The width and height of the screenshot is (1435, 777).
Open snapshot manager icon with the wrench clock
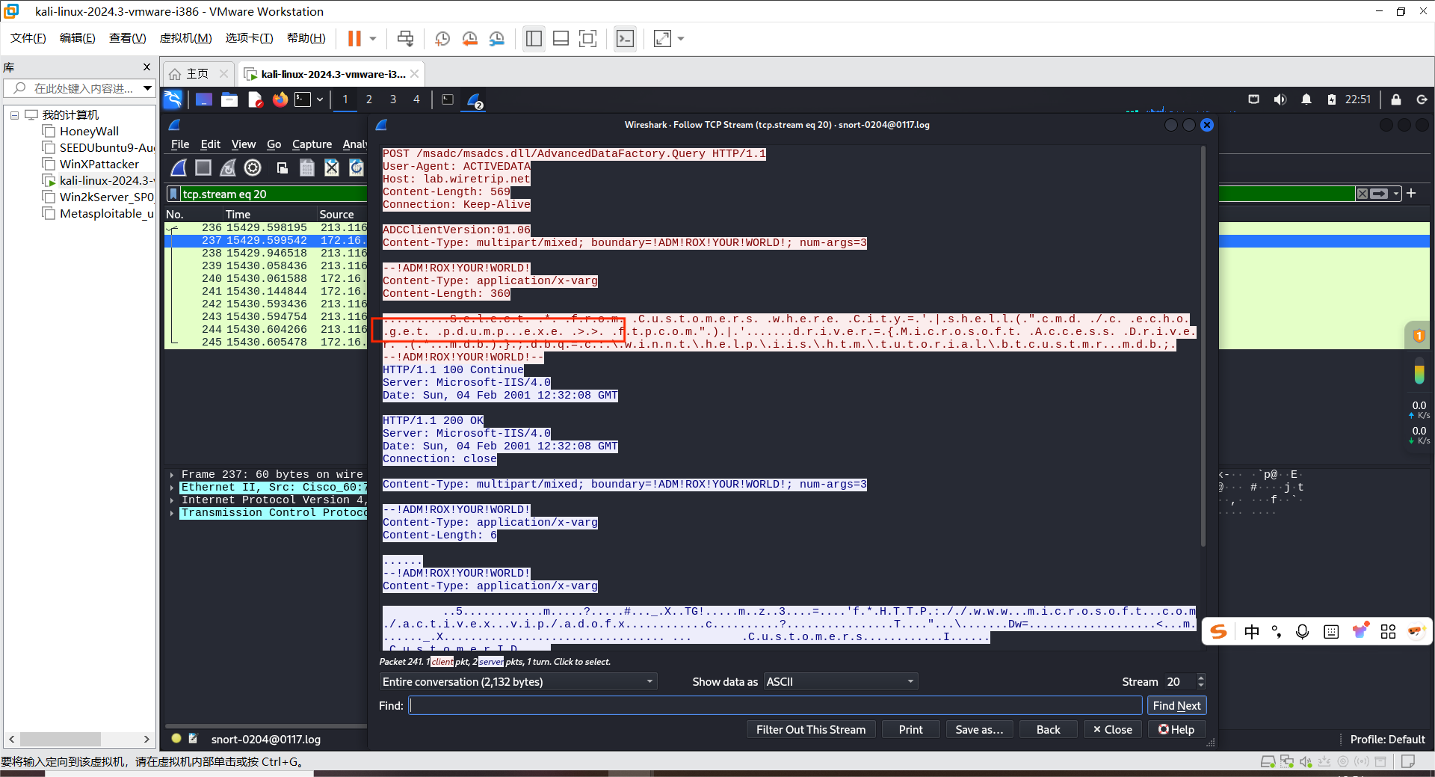[x=497, y=39]
